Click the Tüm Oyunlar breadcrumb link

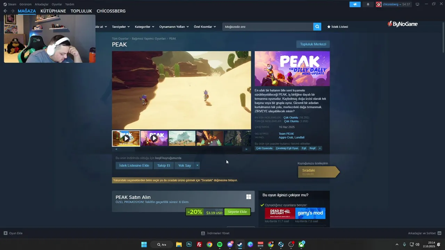[x=120, y=39]
